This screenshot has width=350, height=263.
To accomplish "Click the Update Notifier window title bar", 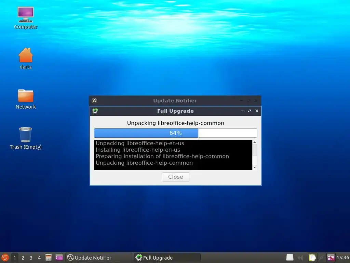I will [x=175, y=101].
